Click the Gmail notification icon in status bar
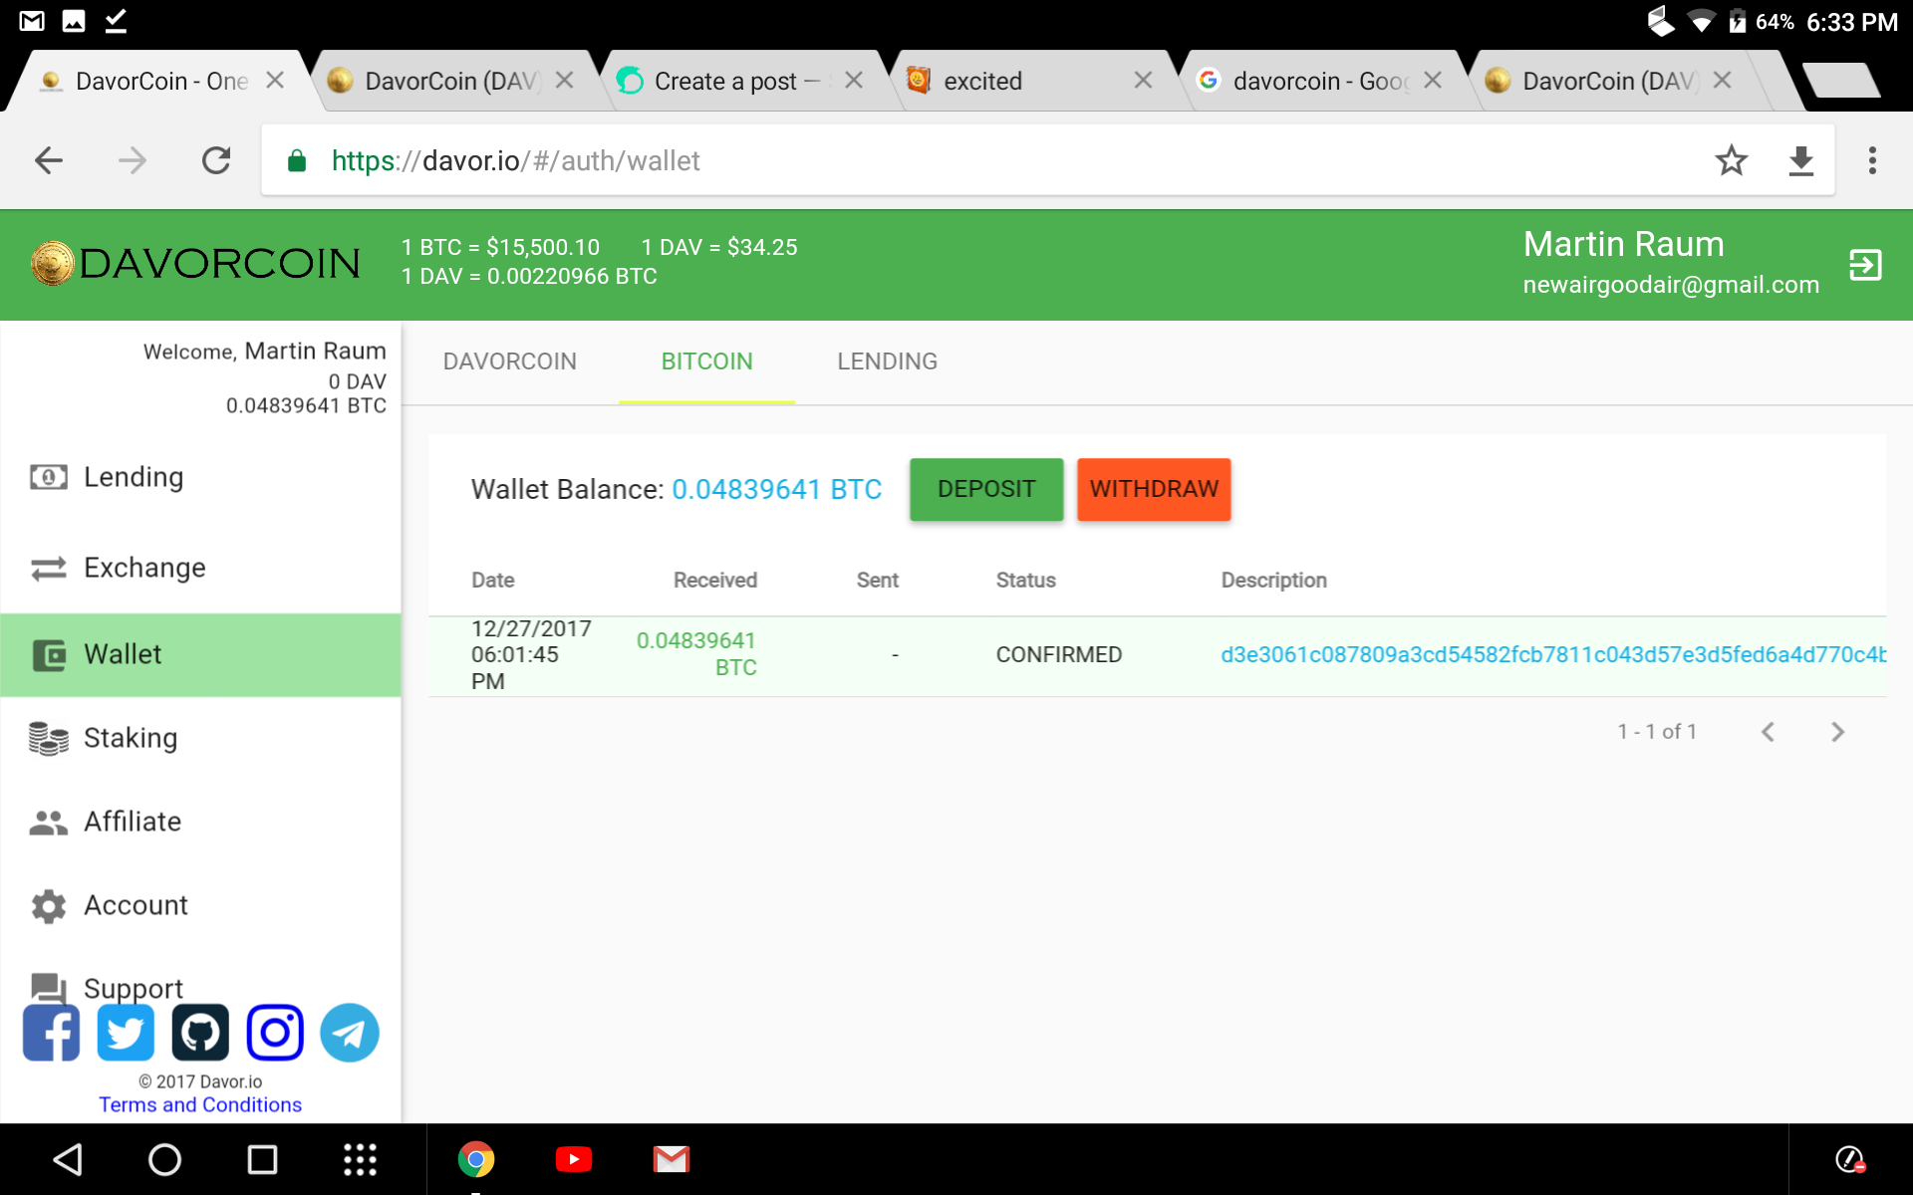The width and height of the screenshot is (1913, 1195). pos(32,21)
